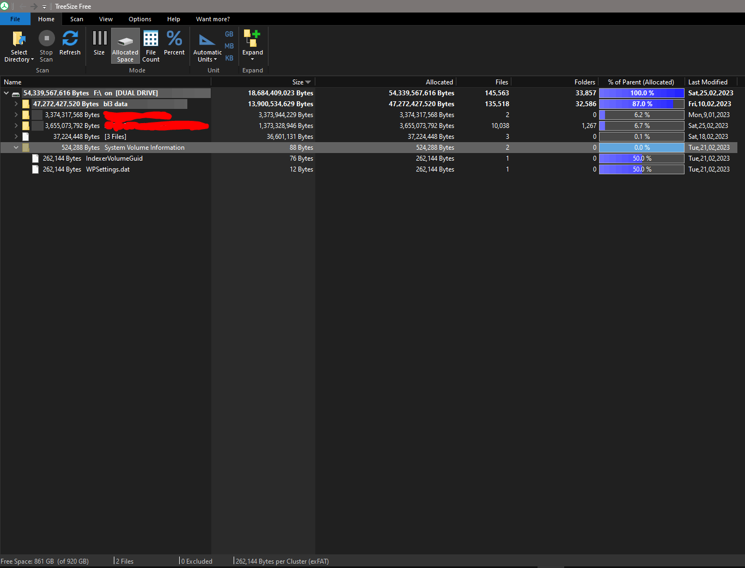Click the bl3 data folder icon
This screenshot has width=745, height=568.
[x=26, y=104]
